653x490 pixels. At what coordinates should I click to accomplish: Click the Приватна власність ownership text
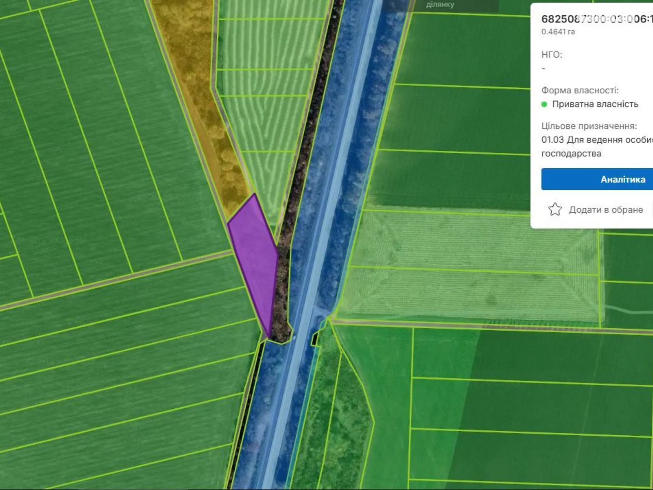click(x=595, y=104)
